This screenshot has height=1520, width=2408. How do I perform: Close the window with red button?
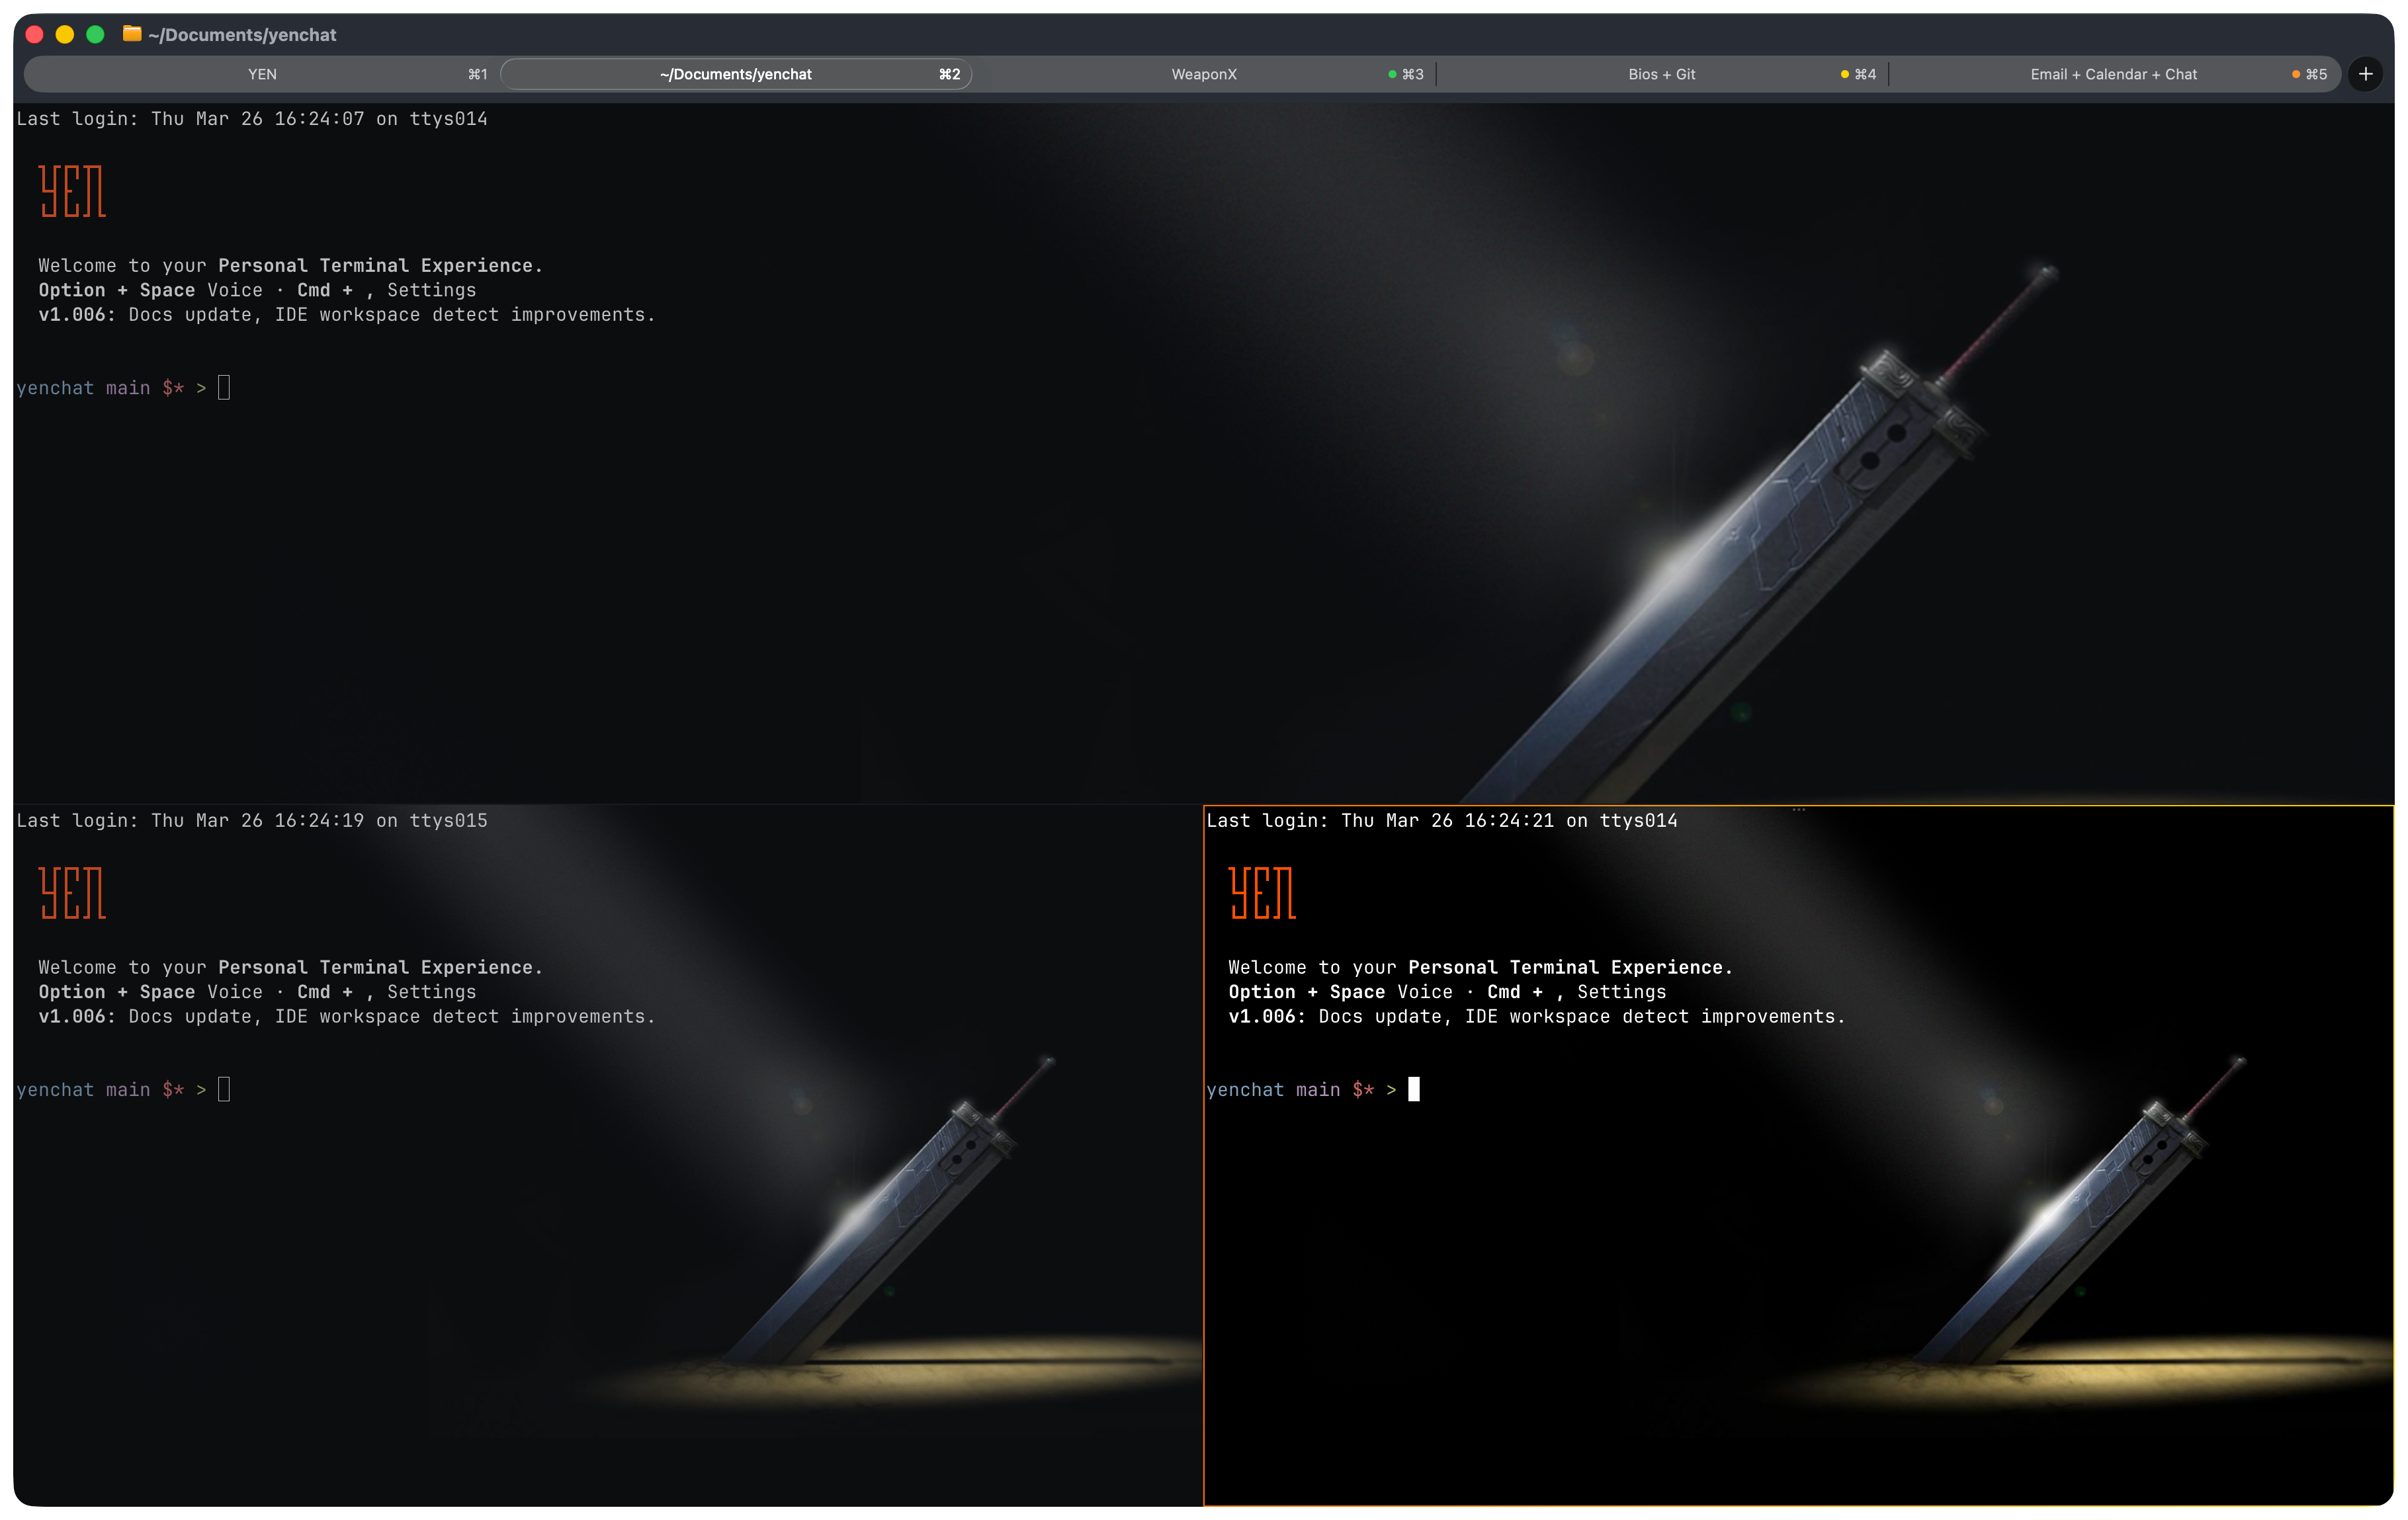pos(34,34)
